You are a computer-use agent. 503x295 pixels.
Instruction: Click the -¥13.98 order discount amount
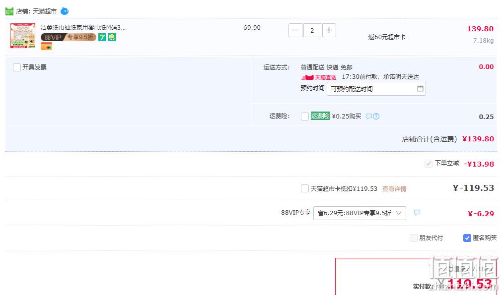coord(479,164)
